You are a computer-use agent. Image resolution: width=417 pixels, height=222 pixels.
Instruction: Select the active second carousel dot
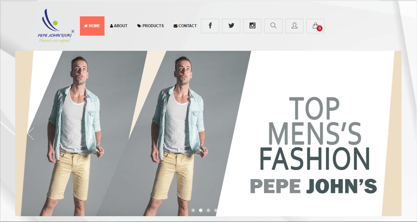coord(201,210)
